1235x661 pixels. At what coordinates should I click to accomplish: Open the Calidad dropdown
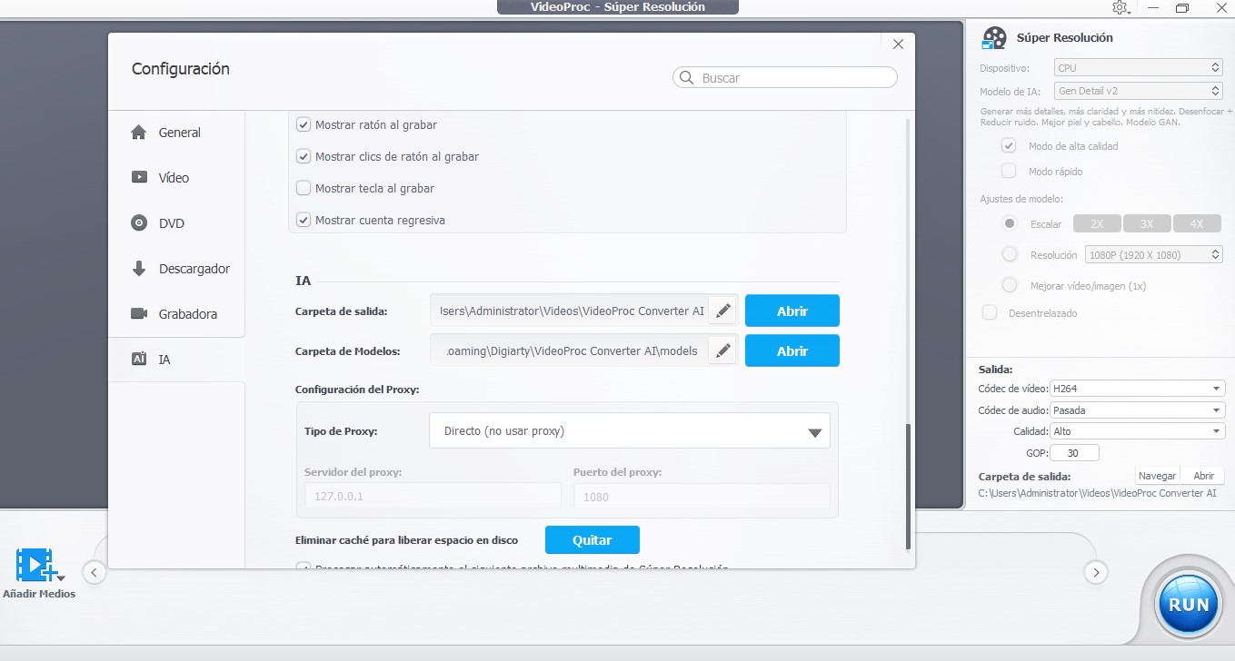[1137, 432]
